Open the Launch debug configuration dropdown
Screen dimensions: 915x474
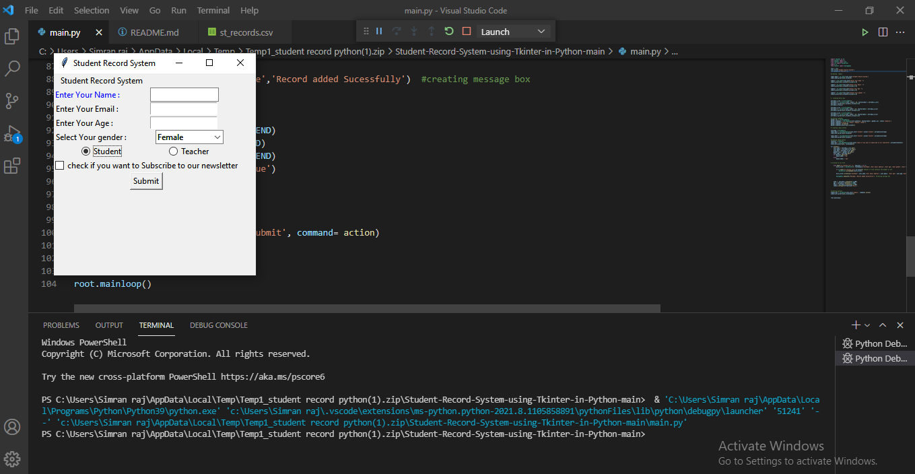pyautogui.click(x=514, y=32)
